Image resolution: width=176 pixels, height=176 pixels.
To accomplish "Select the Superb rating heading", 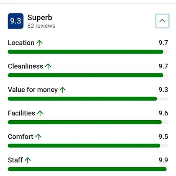I will coord(40,18).
